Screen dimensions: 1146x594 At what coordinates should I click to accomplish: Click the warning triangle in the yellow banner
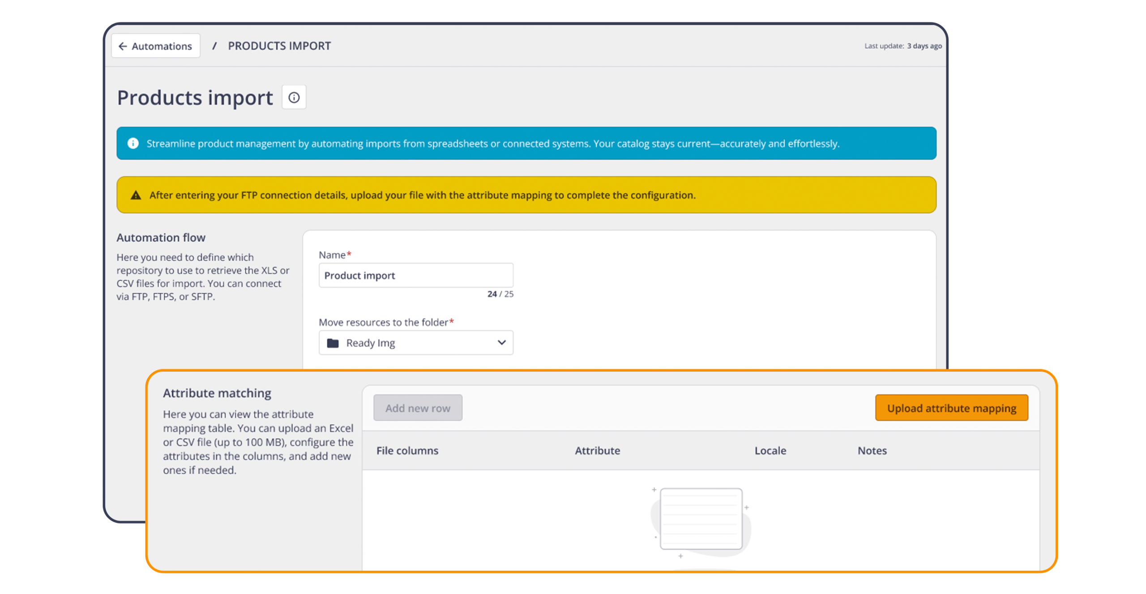(x=135, y=195)
